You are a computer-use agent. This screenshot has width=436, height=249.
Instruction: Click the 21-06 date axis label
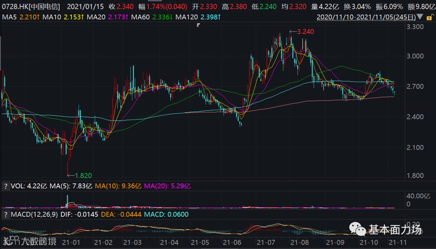(x=232, y=242)
